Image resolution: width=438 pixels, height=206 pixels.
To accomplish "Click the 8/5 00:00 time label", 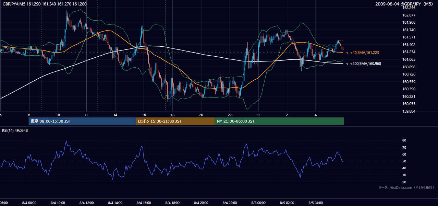I will (258, 203).
